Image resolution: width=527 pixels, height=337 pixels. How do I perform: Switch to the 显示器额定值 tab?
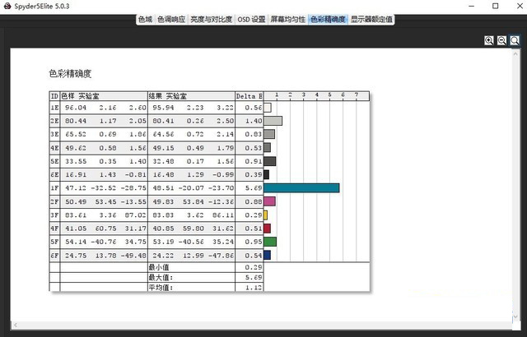(371, 20)
